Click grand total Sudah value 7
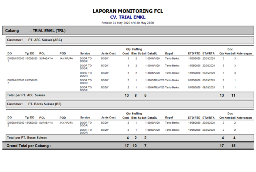This screenshot has height=172, width=256. (145, 146)
